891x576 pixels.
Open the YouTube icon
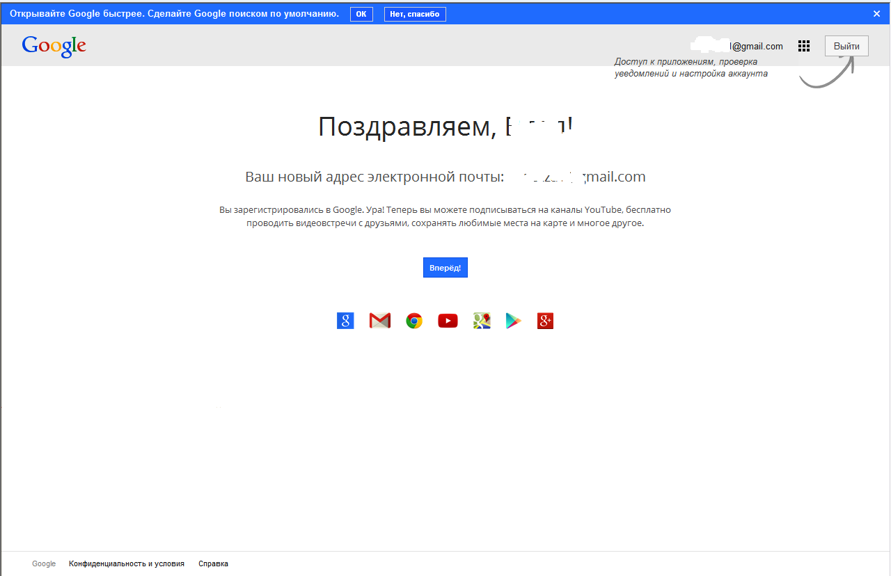pyautogui.click(x=448, y=321)
